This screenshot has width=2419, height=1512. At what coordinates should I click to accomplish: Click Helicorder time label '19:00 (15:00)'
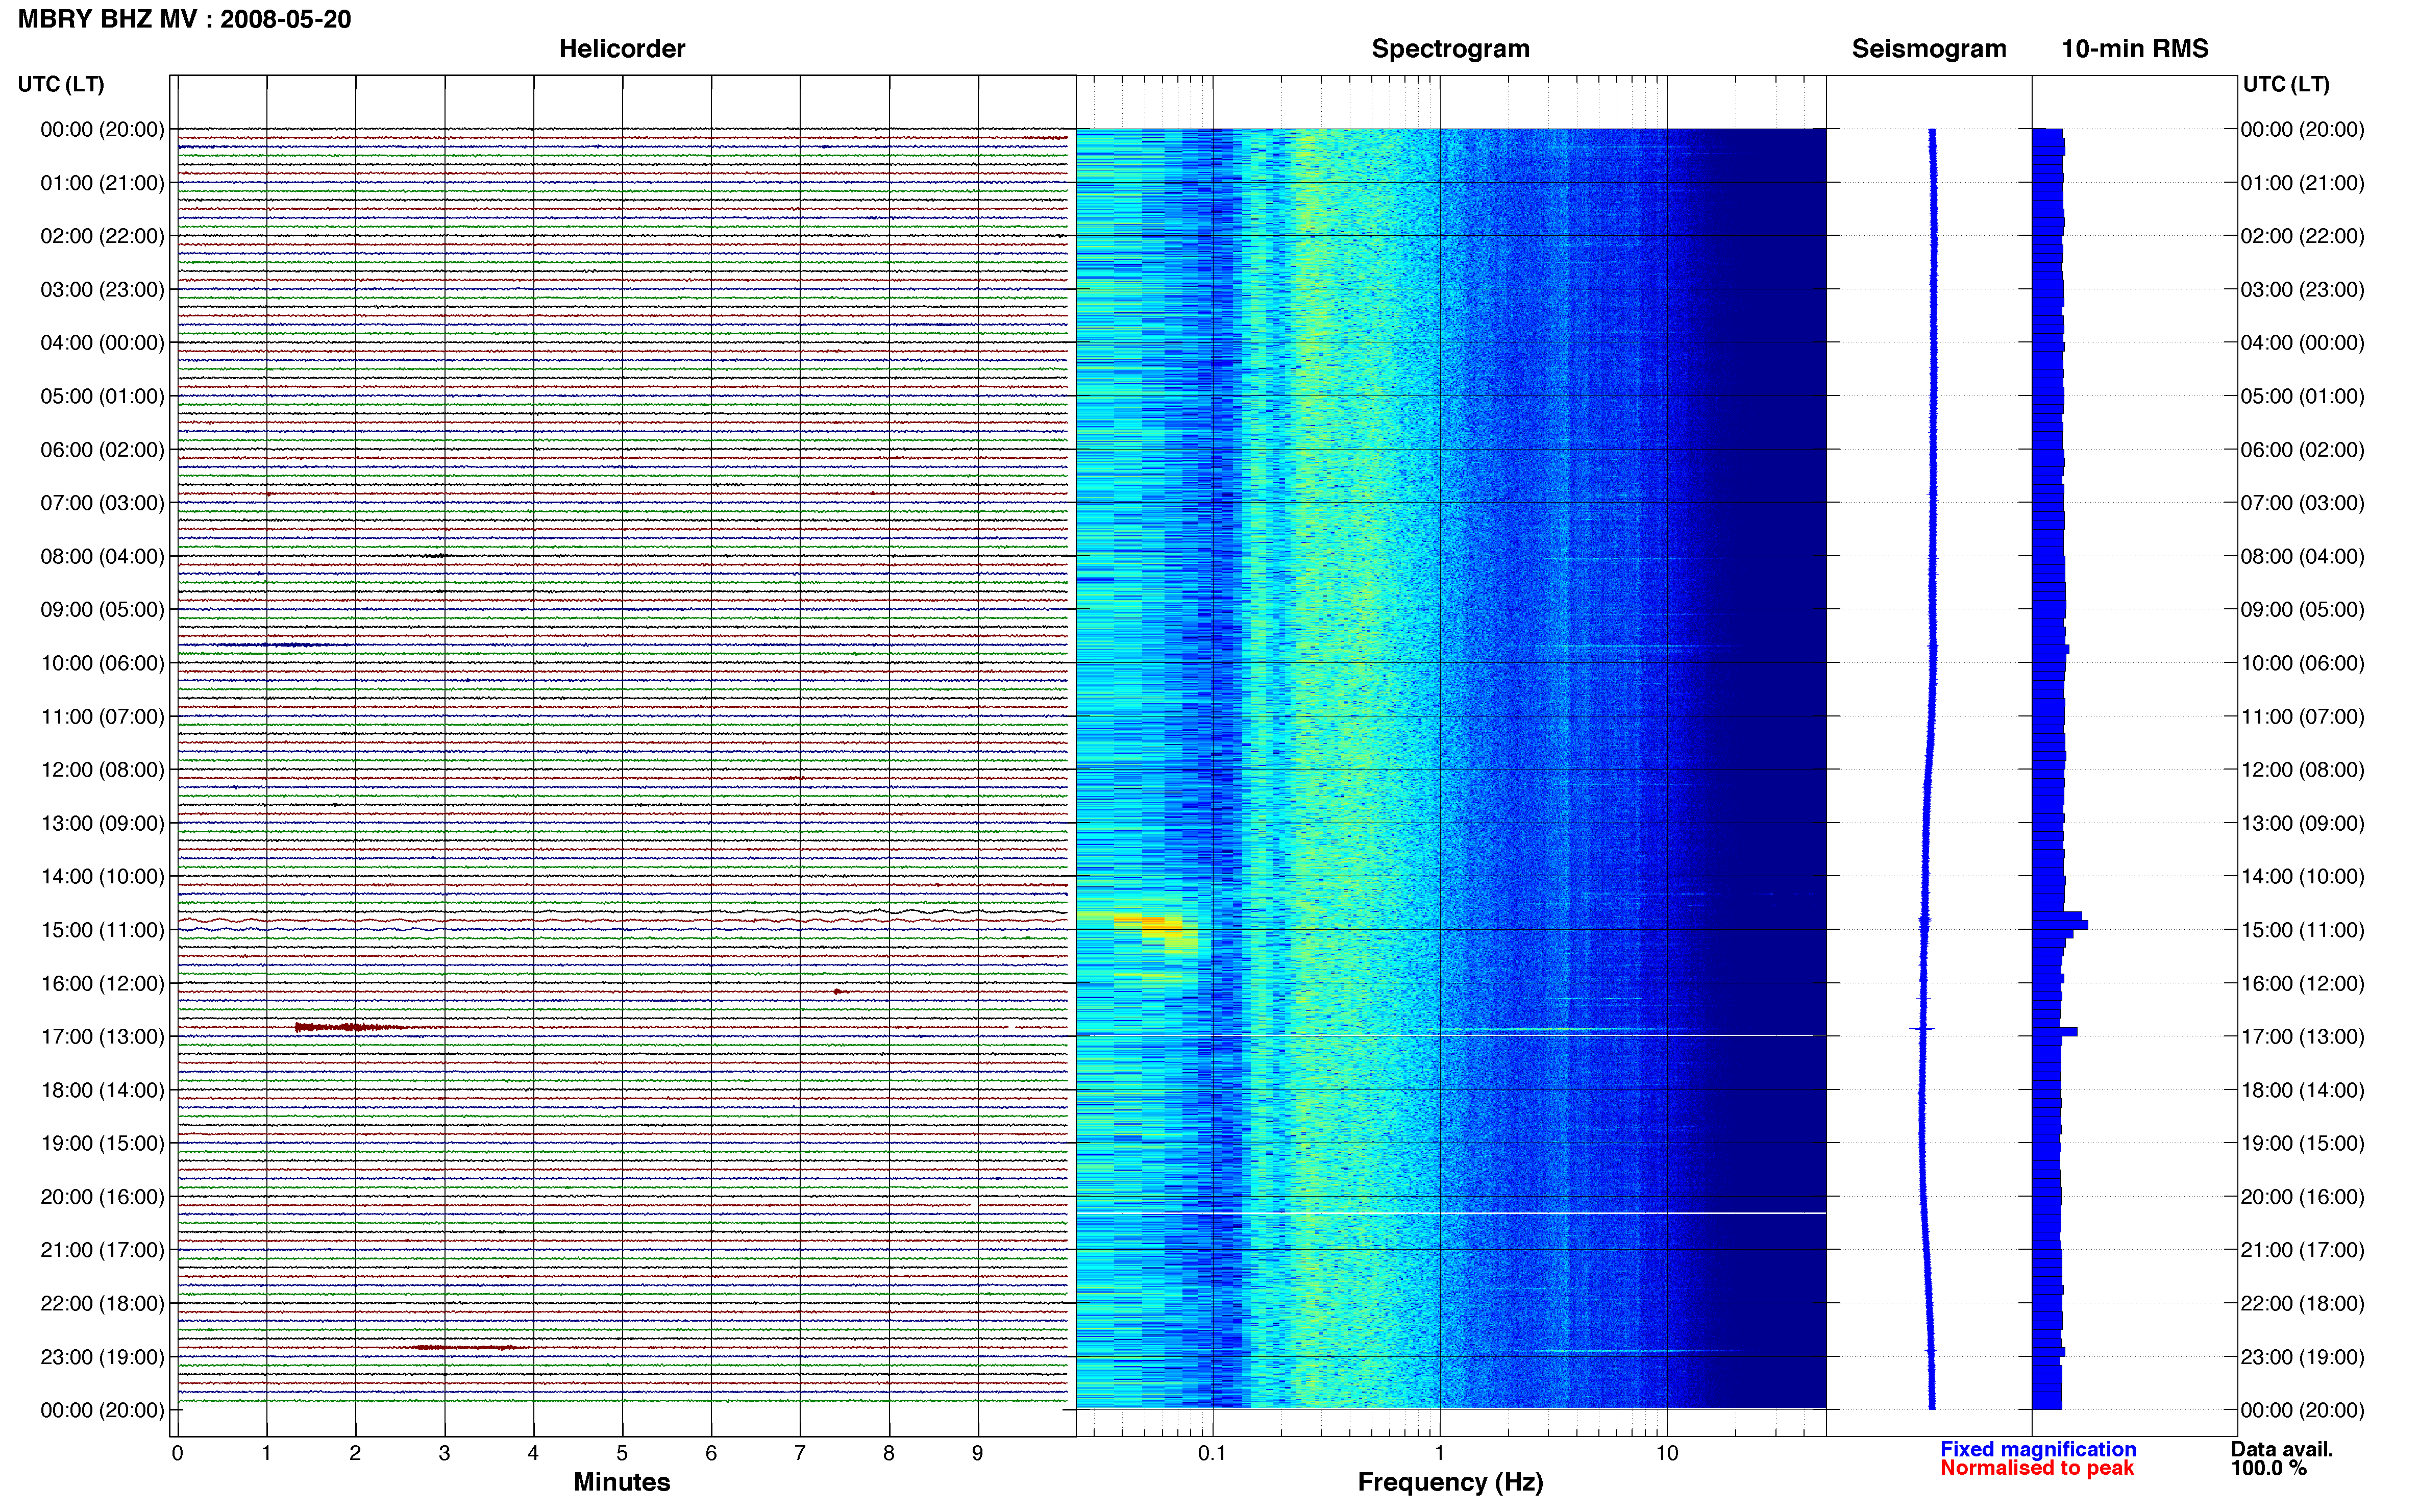(102, 1143)
